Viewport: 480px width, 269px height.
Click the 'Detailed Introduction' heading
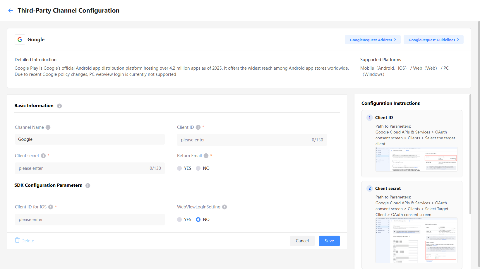(x=36, y=60)
